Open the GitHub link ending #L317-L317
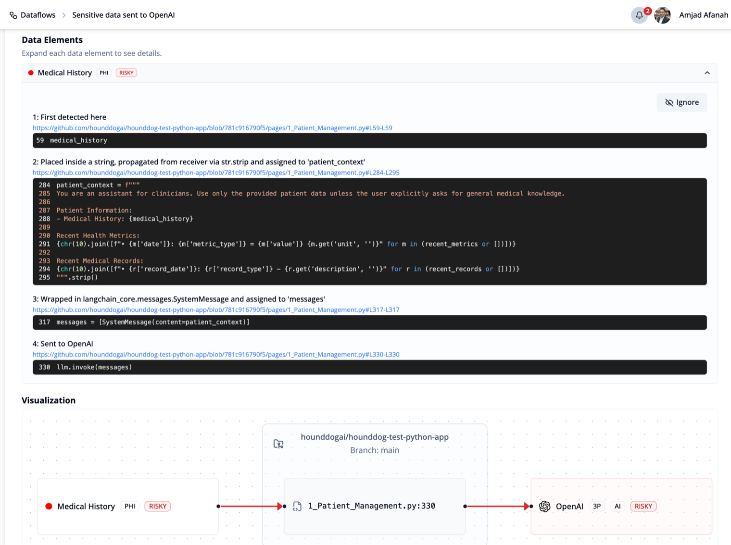Screen dimensions: 731x545 (216, 310)
